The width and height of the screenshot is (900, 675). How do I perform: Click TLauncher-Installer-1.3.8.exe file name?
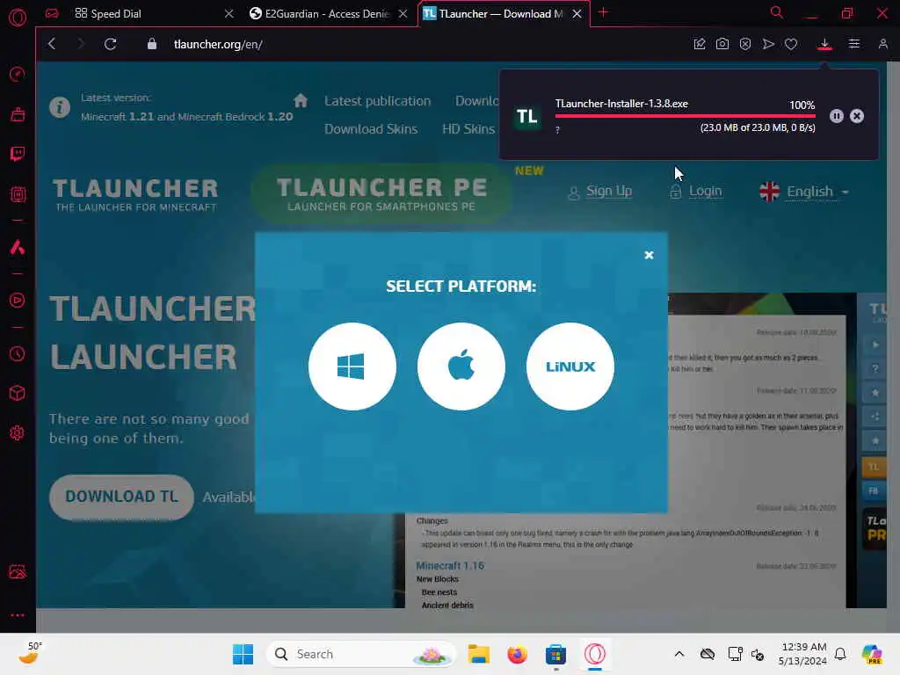click(621, 104)
